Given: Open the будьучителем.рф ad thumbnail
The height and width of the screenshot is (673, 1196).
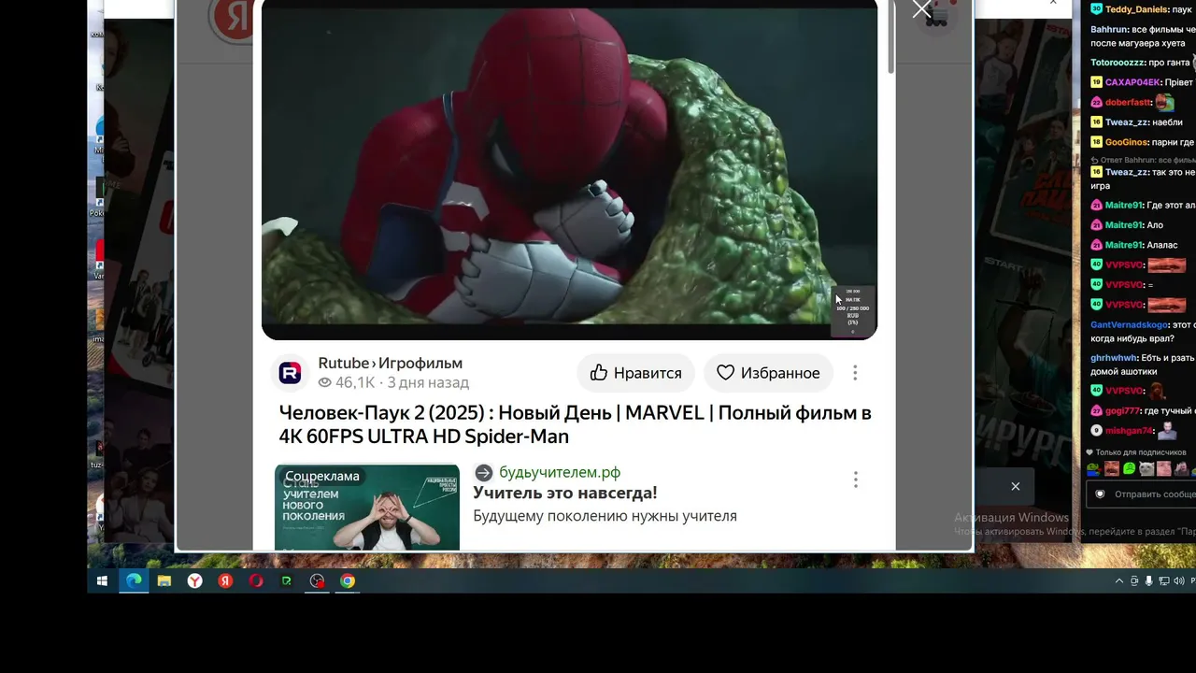Looking at the screenshot, I should pyautogui.click(x=367, y=507).
